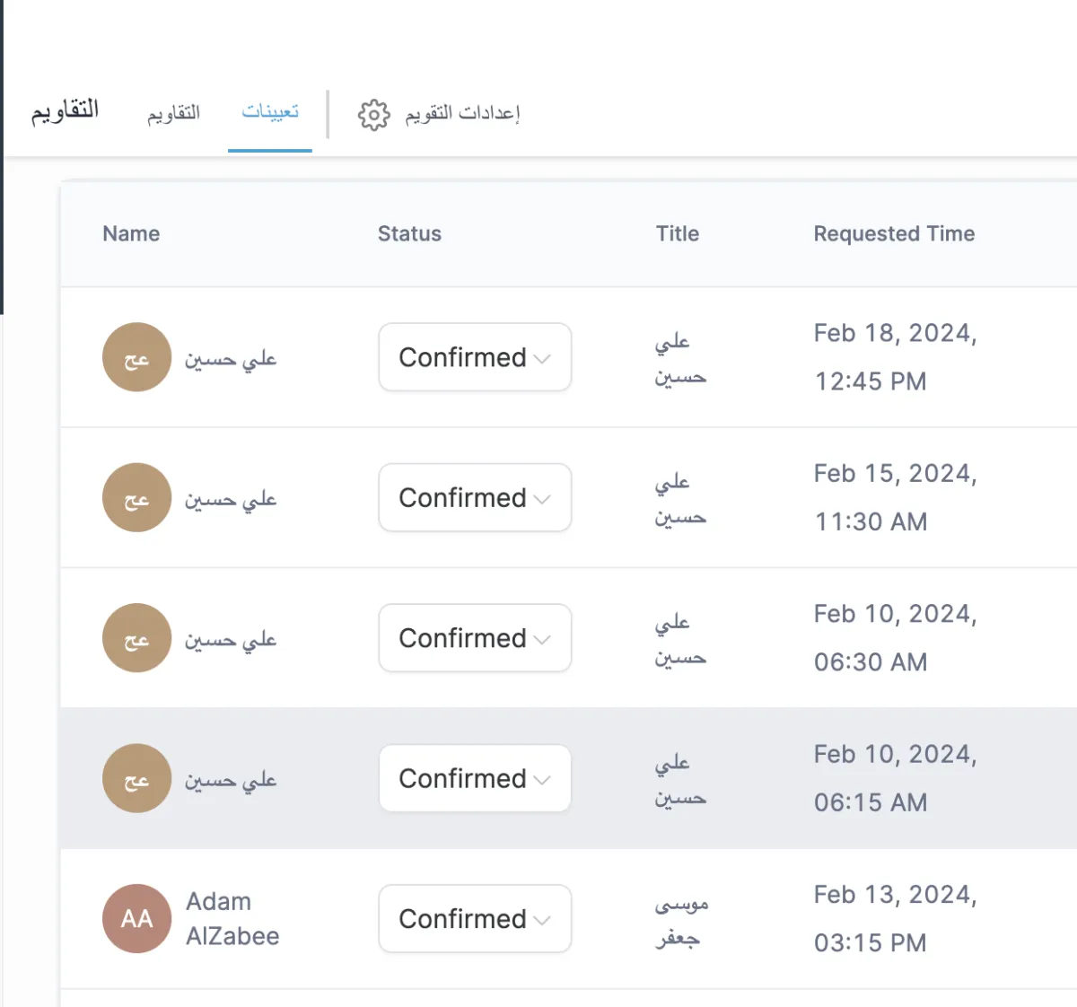Screen dimensions: 1077x1007
Task: Click the Name column header
Action: (x=131, y=233)
